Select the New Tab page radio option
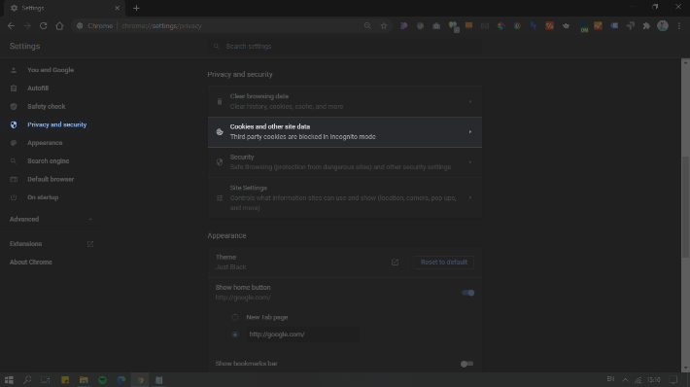This screenshot has width=690, height=387. 235,317
